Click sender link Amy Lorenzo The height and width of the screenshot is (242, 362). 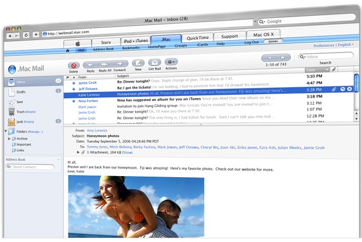(x=97, y=130)
